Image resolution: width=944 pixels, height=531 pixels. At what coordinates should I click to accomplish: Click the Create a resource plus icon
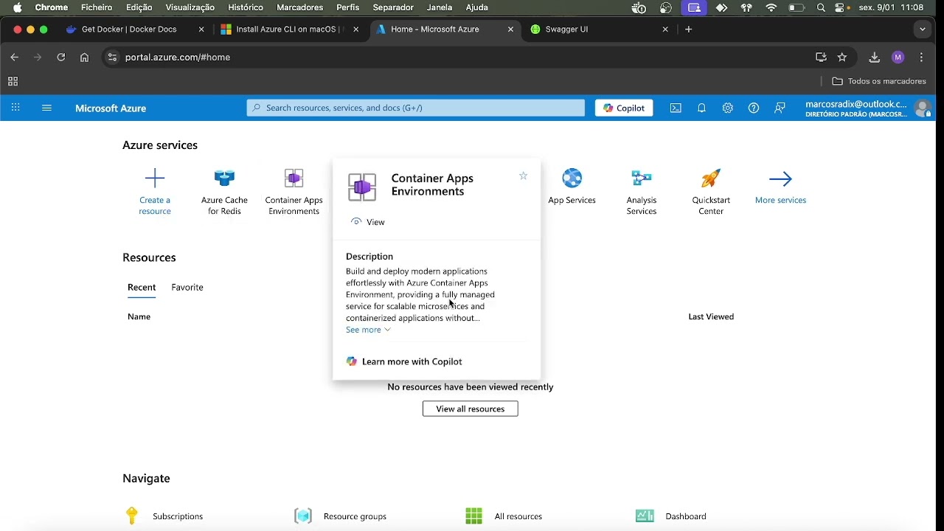(155, 178)
